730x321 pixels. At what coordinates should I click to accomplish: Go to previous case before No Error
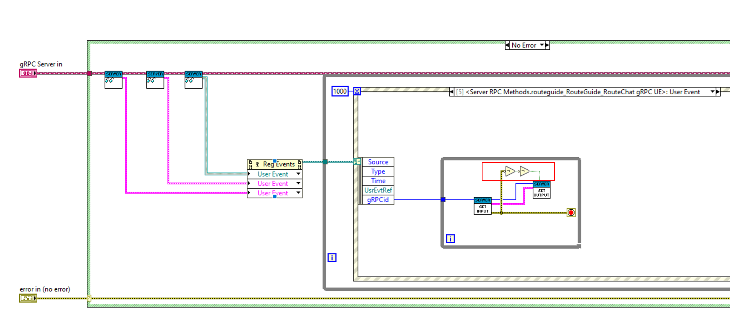pos(507,45)
